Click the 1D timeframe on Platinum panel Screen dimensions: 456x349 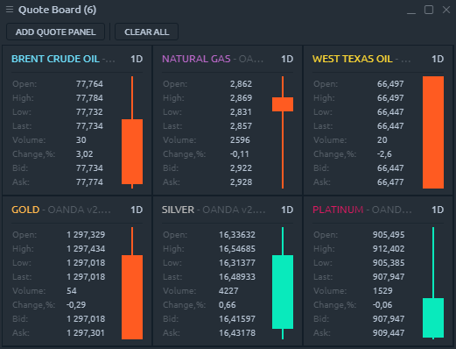(x=438, y=210)
